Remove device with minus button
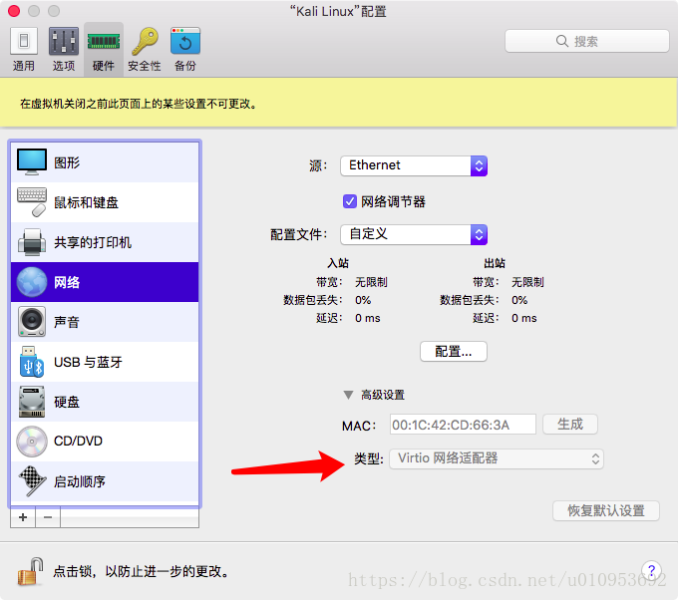The width and height of the screenshot is (678, 600). click(x=48, y=517)
